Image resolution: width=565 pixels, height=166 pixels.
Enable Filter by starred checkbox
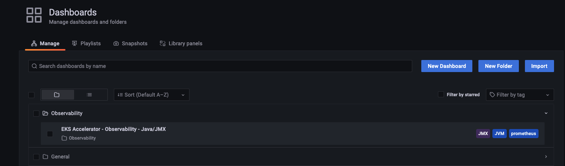441,94
